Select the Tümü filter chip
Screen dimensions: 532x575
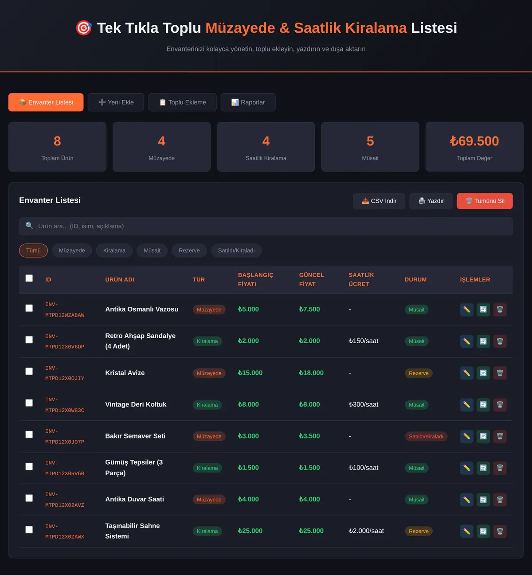click(33, 250)
